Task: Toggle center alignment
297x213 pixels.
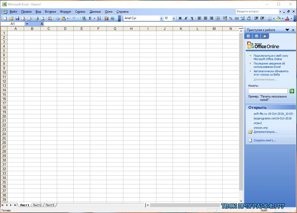Action: tap(205, 18)
